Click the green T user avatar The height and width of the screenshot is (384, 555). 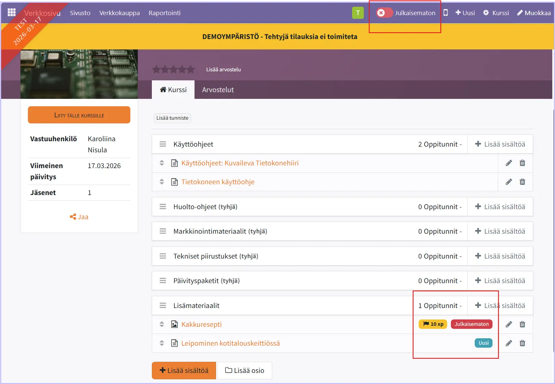pyautogui.click(x=358, y=13)
